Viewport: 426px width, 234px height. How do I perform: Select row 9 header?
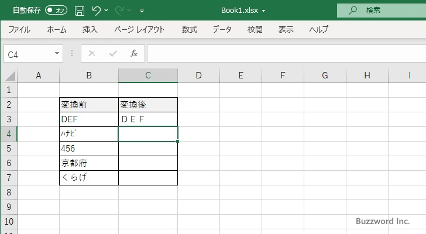9,207
